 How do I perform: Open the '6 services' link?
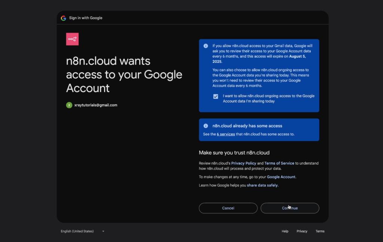226,134
